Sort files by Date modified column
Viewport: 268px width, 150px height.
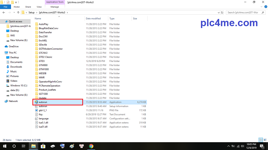click(93, 19)
